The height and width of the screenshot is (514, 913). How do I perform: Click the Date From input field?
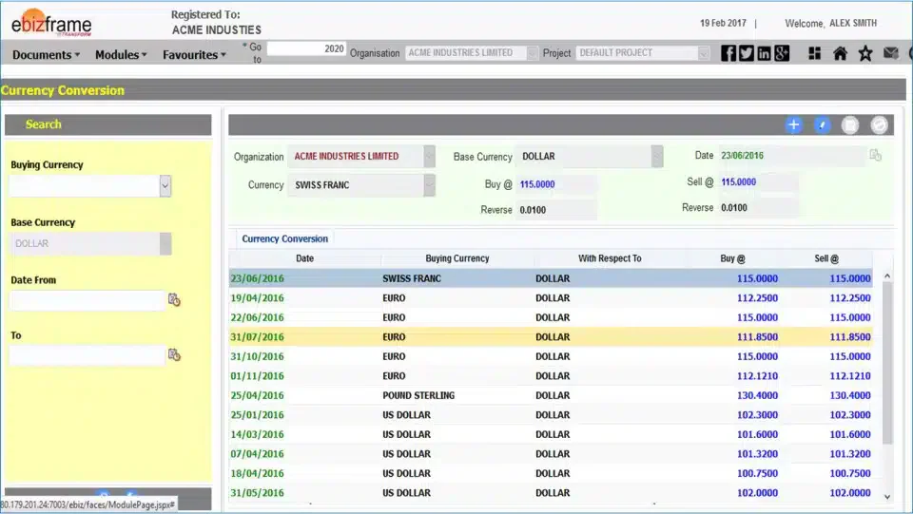87,300
